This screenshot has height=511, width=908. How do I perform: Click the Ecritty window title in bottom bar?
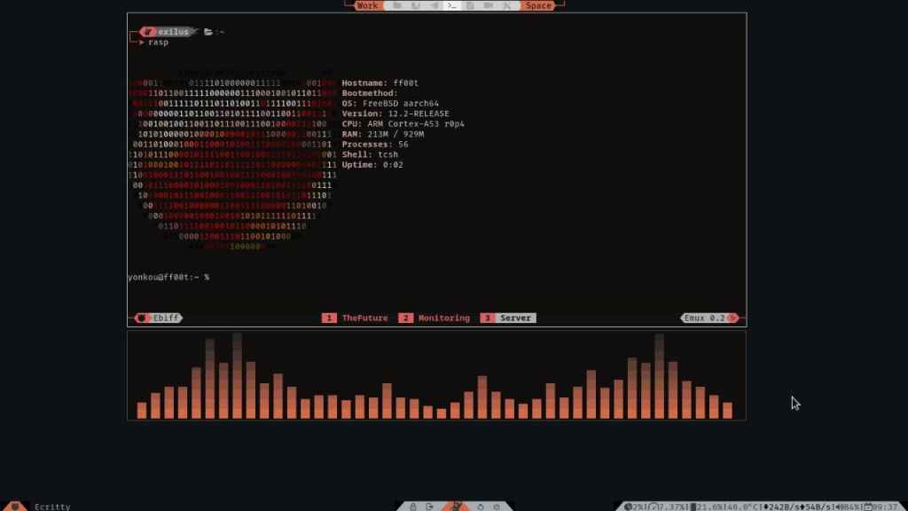(52, 506)
